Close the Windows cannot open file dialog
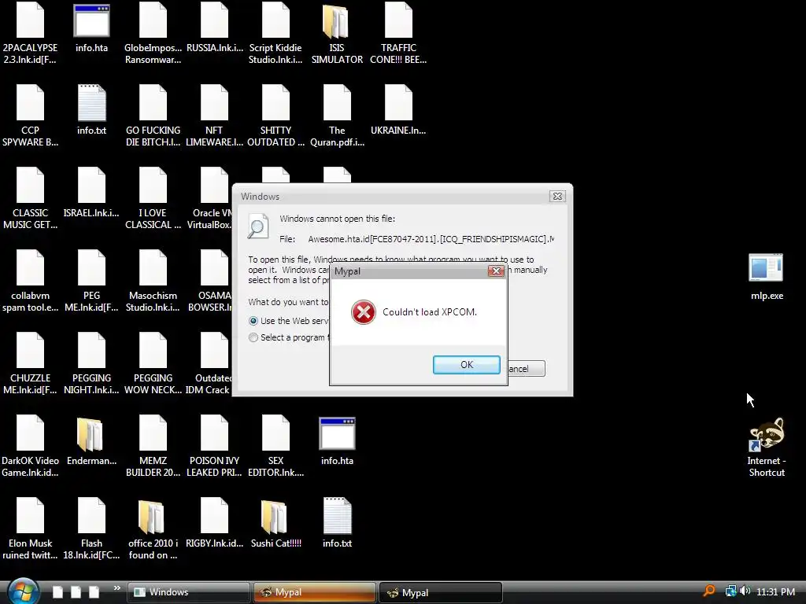 coord(557,196)
